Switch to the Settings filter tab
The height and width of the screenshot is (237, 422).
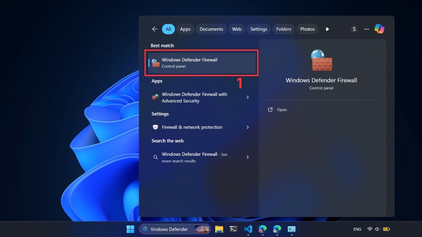[259, 29]
